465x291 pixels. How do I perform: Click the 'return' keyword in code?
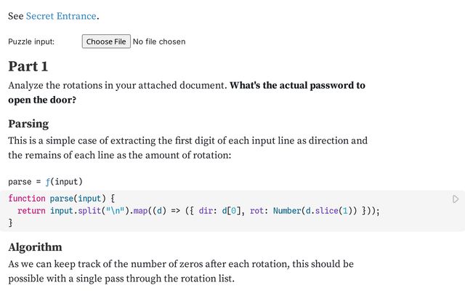31,211
